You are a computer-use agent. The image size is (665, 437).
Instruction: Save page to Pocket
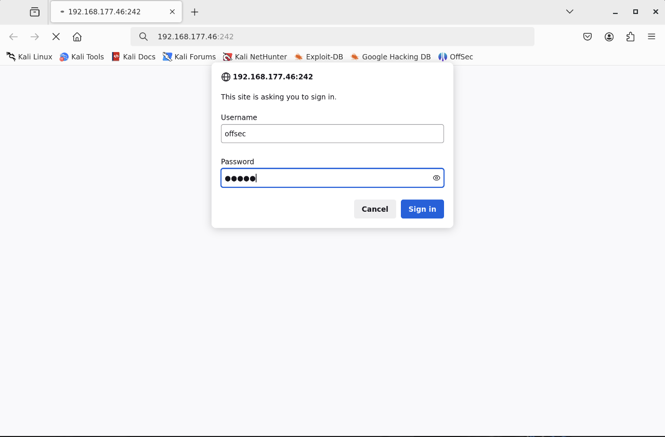(x=587, y=36)
